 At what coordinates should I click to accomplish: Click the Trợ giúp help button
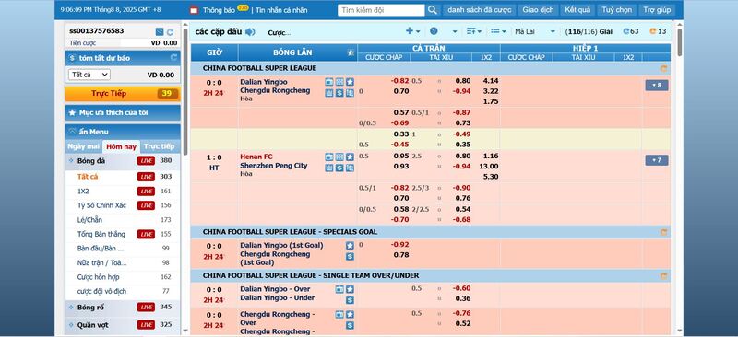point(657,10)
